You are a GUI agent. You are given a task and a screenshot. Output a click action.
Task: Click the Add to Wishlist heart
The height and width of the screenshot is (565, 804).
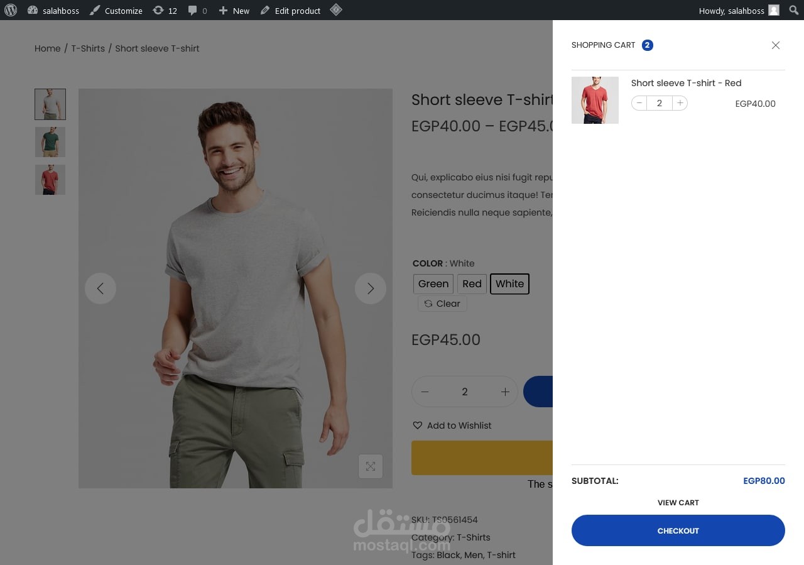418,425
